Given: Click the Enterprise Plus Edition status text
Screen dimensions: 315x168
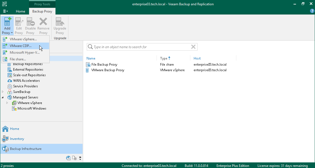Looking at the screenshot, I should 233,166.
